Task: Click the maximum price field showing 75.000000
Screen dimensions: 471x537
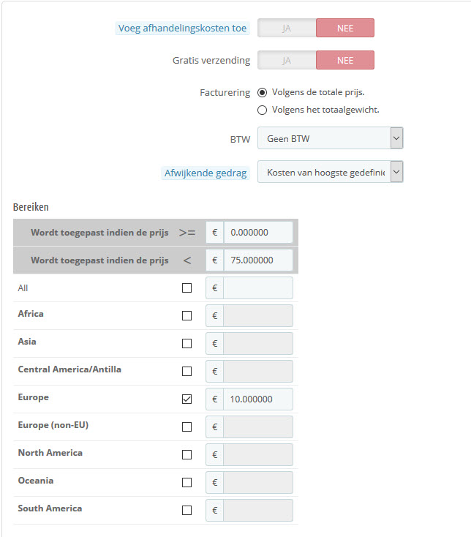Action: coord(257,260)
